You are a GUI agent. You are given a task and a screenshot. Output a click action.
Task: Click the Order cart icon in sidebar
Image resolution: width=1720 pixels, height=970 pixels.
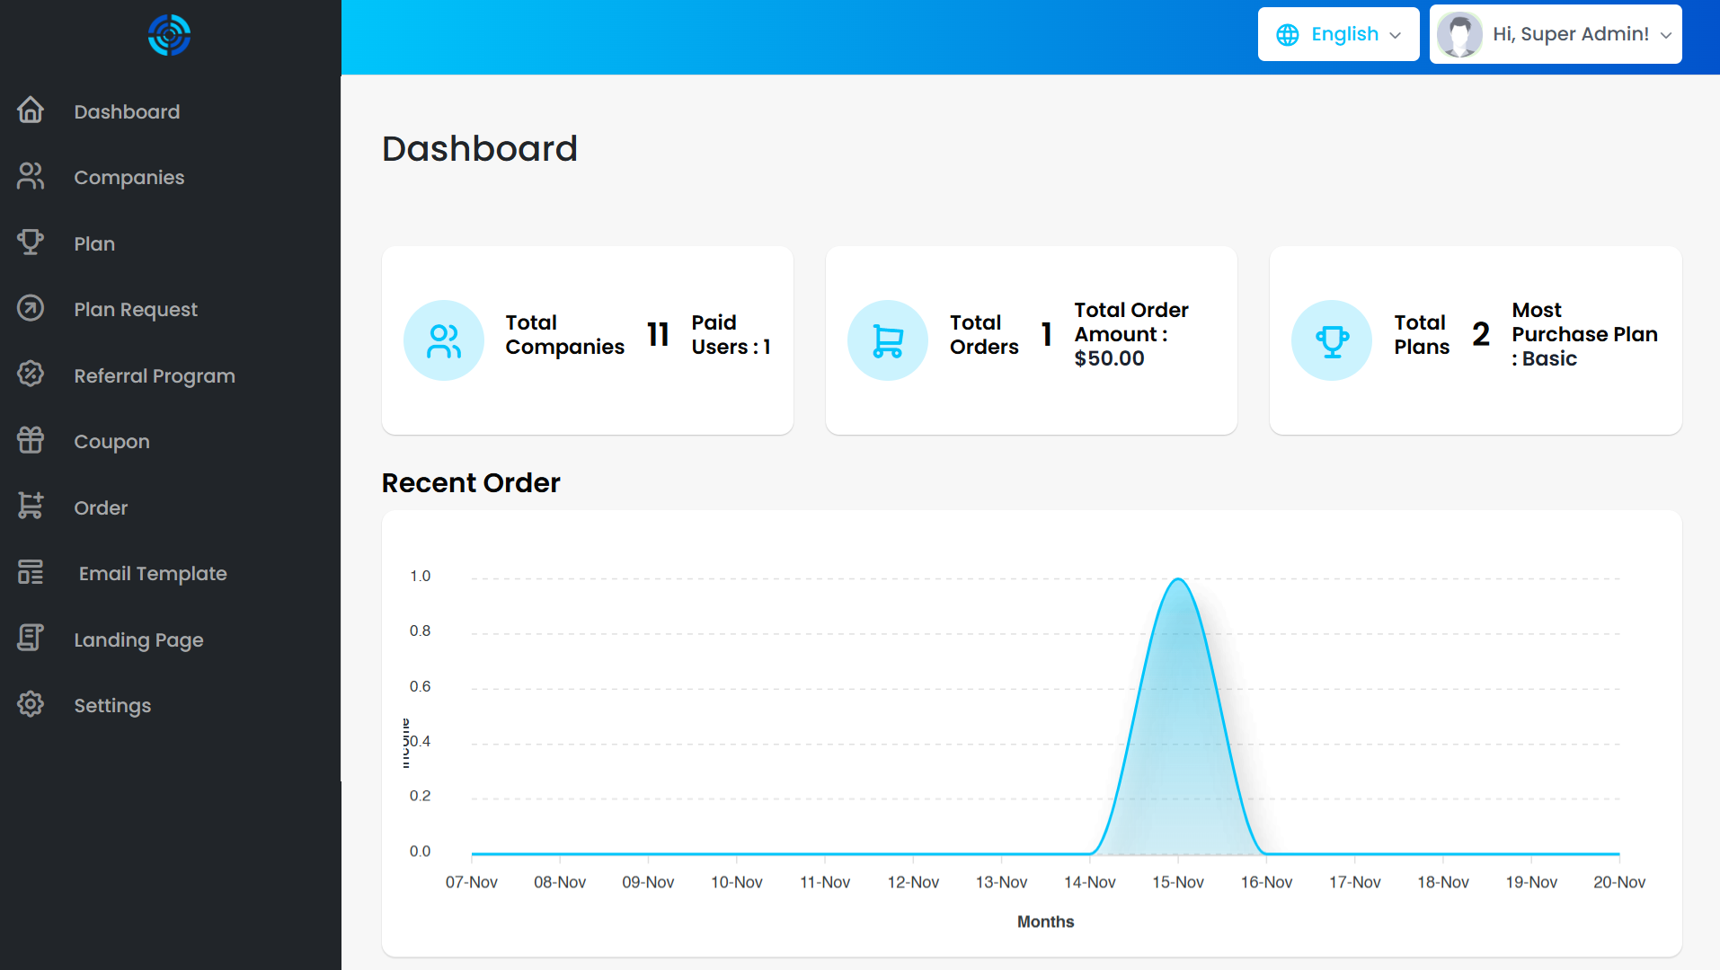(31, 507)
